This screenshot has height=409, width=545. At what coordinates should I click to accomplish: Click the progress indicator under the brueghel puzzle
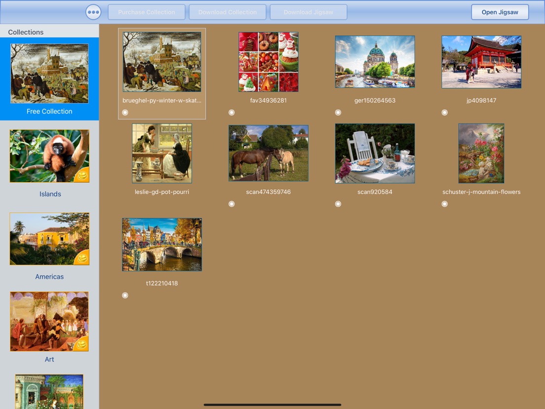click(x=125, y=113)
